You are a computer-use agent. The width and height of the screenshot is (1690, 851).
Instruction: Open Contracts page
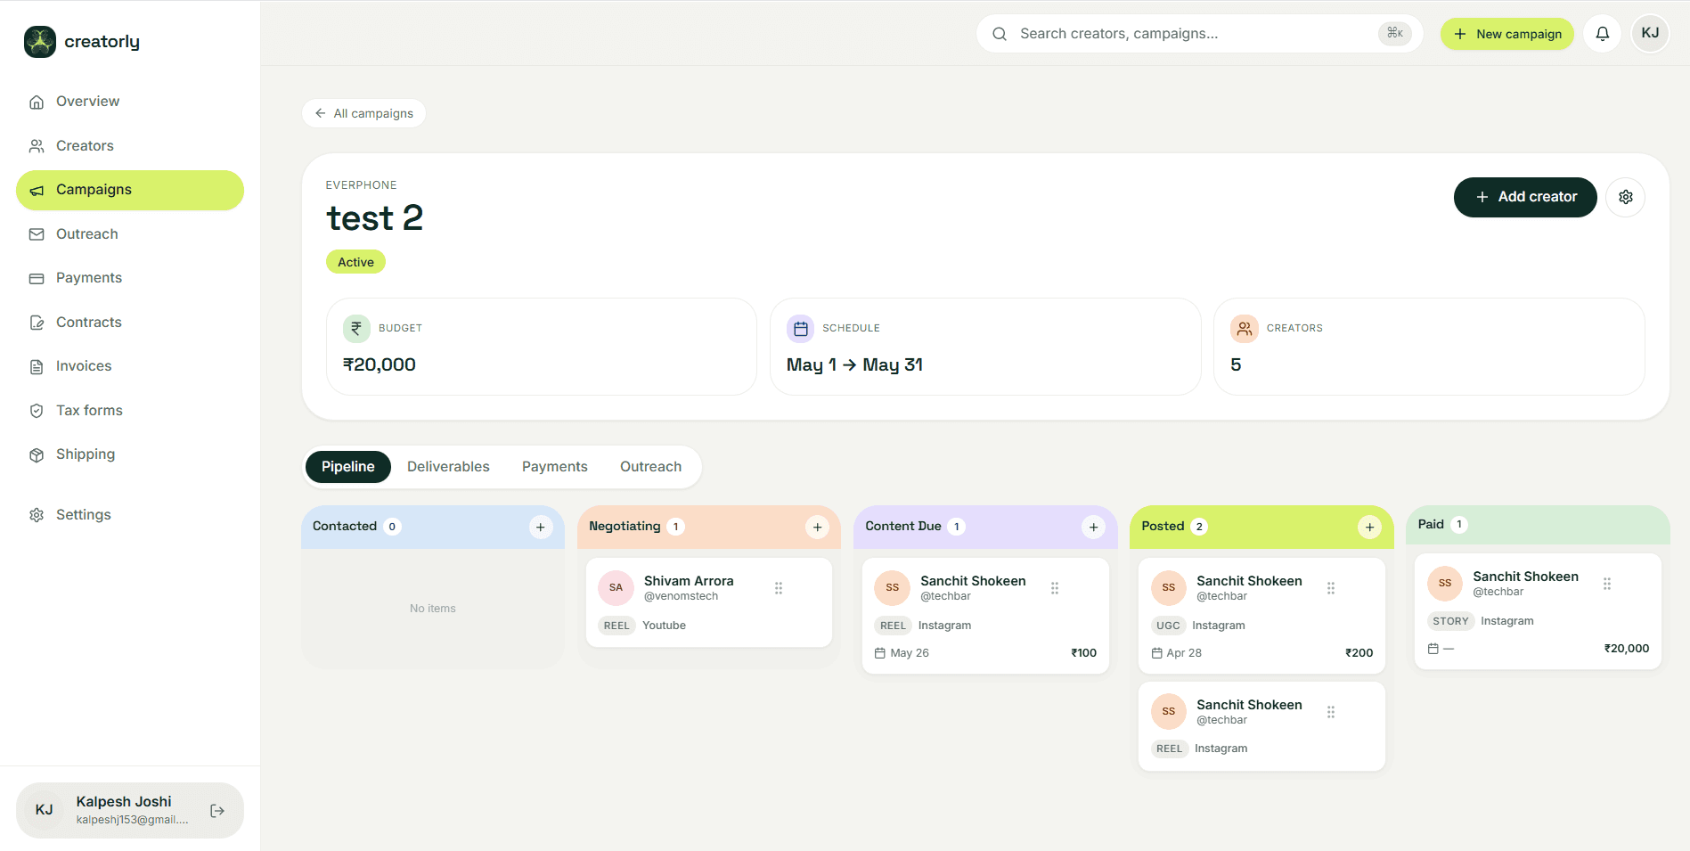coord(130,323)
